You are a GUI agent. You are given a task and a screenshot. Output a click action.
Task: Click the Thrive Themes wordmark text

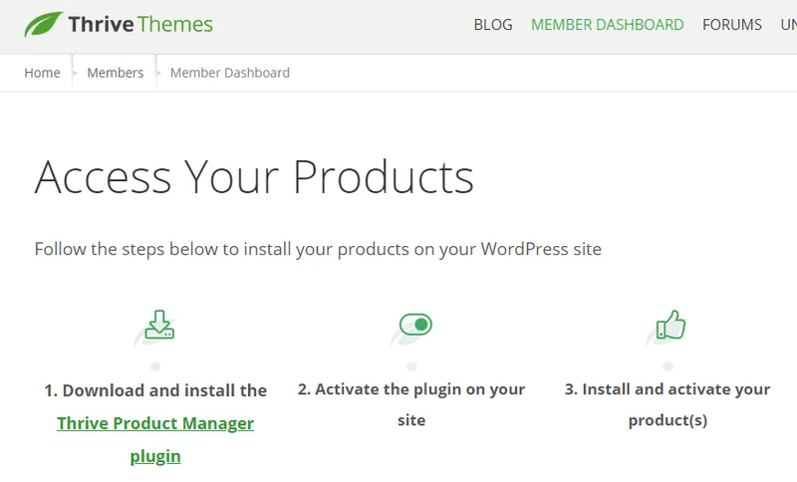140,24
